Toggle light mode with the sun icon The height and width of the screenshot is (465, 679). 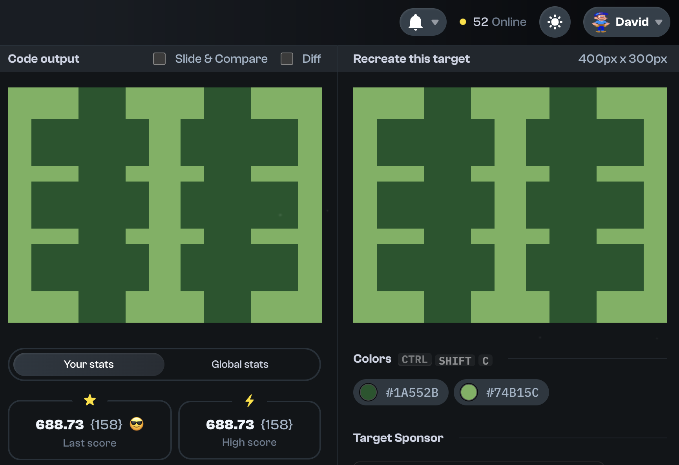coord(555,22)
